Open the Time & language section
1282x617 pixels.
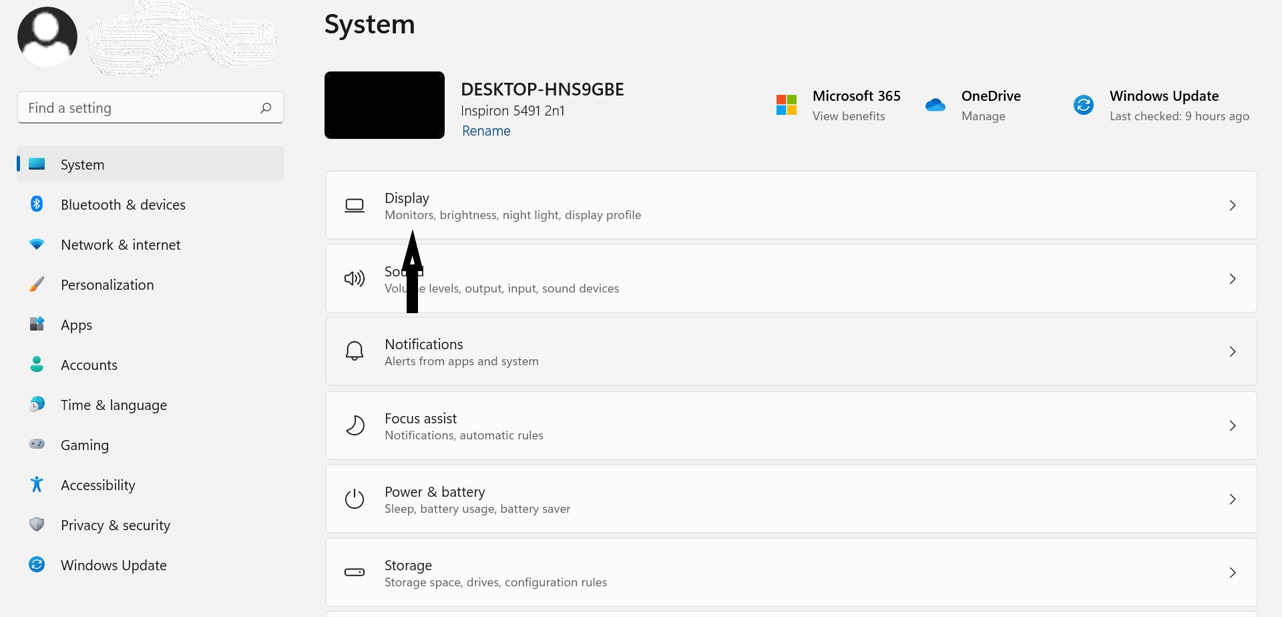point(114,405)
